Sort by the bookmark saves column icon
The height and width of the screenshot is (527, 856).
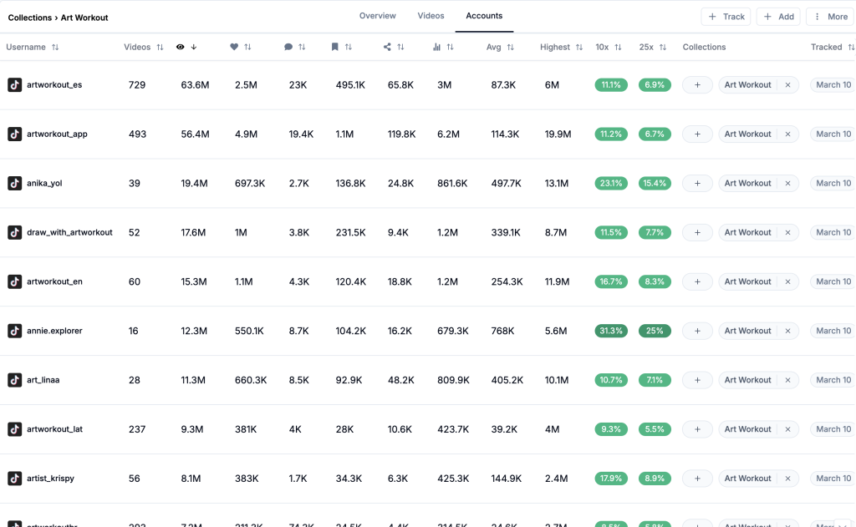point(335,48)
